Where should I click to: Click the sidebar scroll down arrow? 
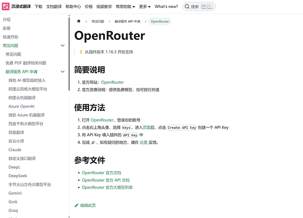click(x=69, y=217)
